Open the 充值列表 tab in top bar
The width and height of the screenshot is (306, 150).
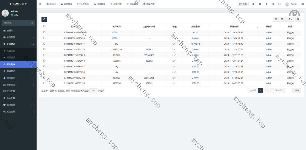[116, 4]
